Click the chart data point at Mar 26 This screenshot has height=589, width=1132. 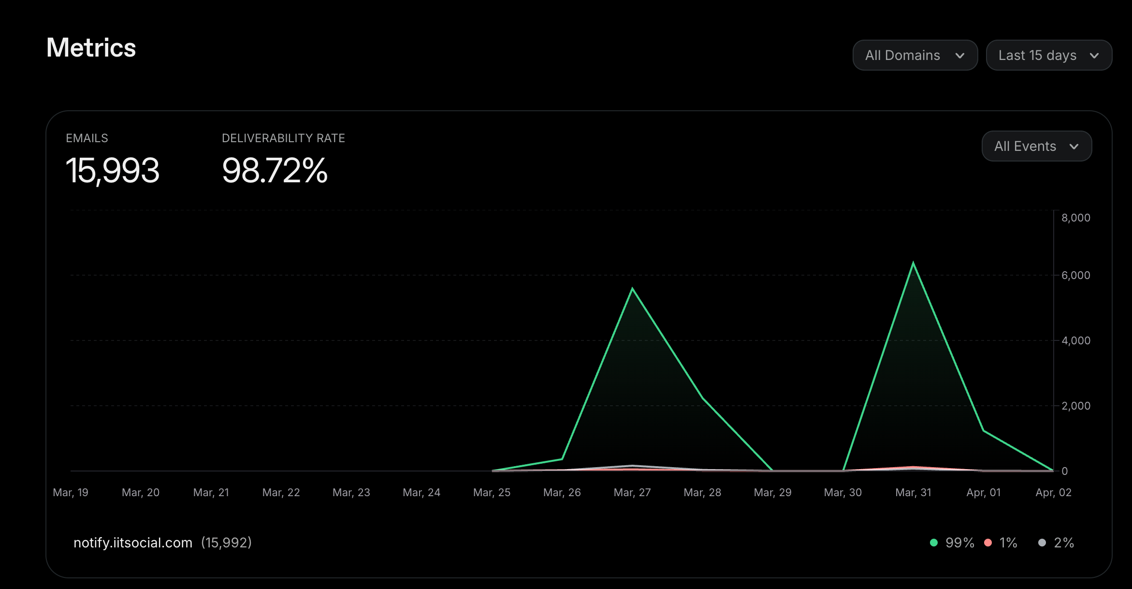pyautogui.click(x=562, y=459)
